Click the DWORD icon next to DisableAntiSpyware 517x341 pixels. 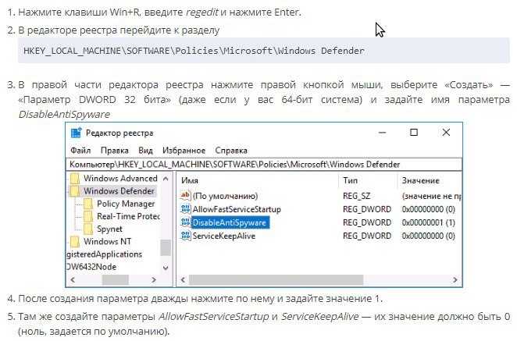point(185,222)
